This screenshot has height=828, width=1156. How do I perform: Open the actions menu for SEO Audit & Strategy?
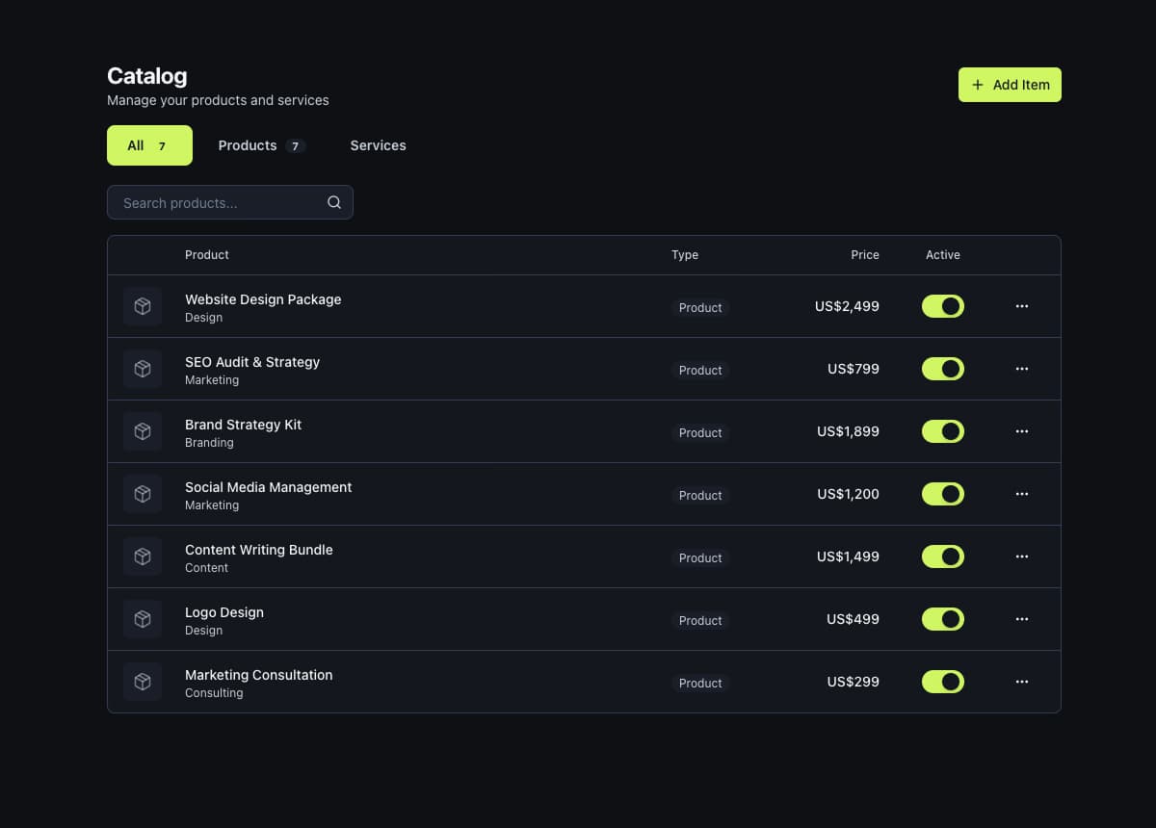(x=1021, y=369)
